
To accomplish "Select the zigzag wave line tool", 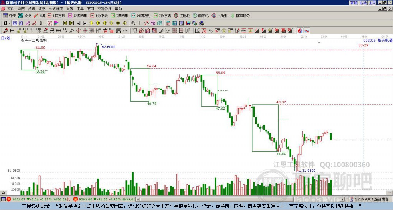I will click(167, 31).
